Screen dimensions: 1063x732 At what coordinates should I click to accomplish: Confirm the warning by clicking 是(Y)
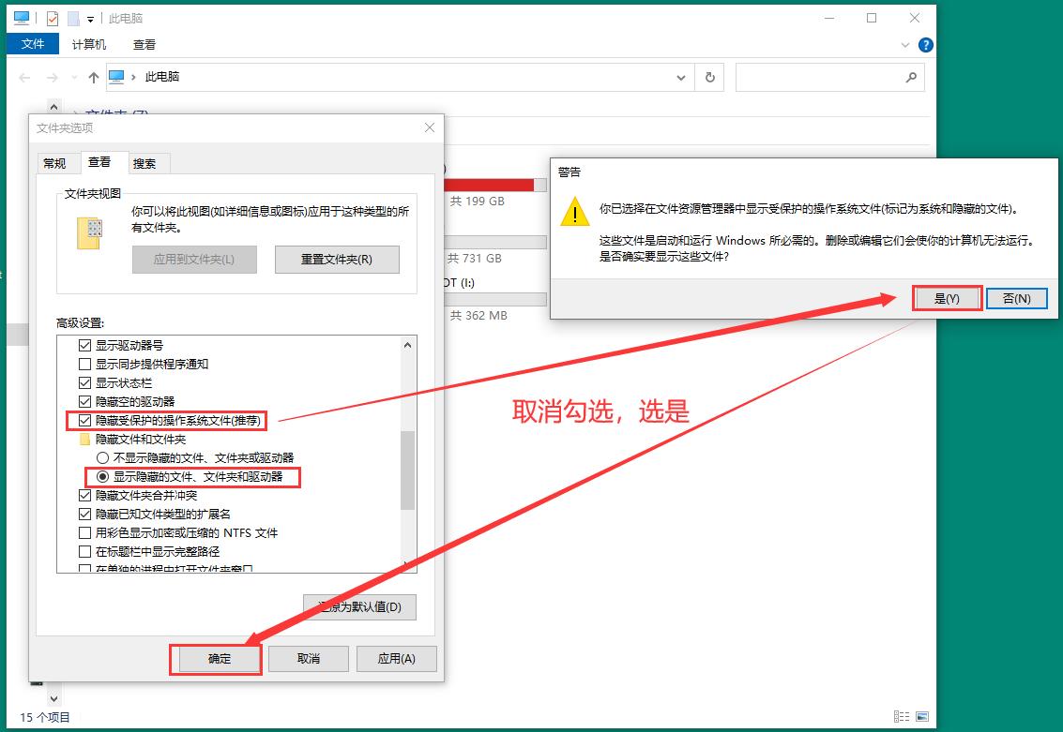click(x=947, y=297)
